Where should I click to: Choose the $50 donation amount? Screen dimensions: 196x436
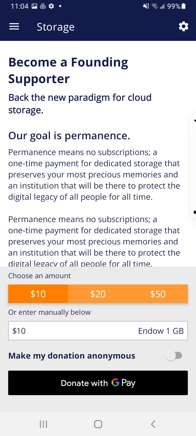[158, 294]
